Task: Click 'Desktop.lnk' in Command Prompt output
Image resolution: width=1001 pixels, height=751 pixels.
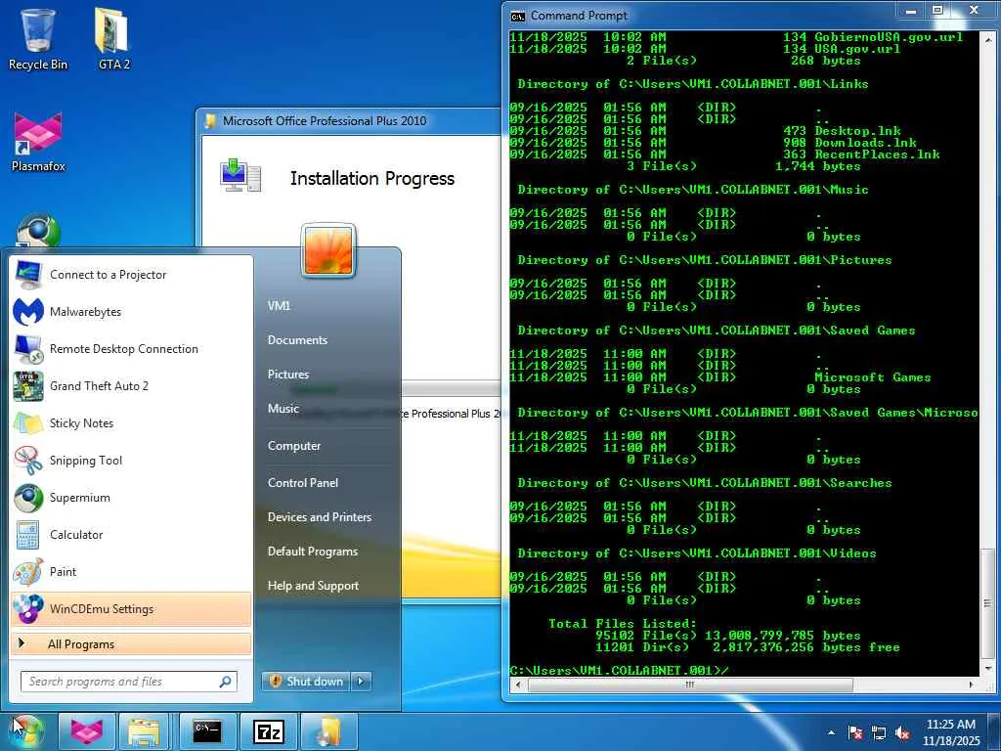Action: [857, 131]
